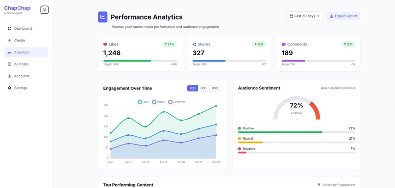Toggle Likes series in chart legend
This screenshot has height=188, width=395.
pyautogui.click(x=143, y=102)
